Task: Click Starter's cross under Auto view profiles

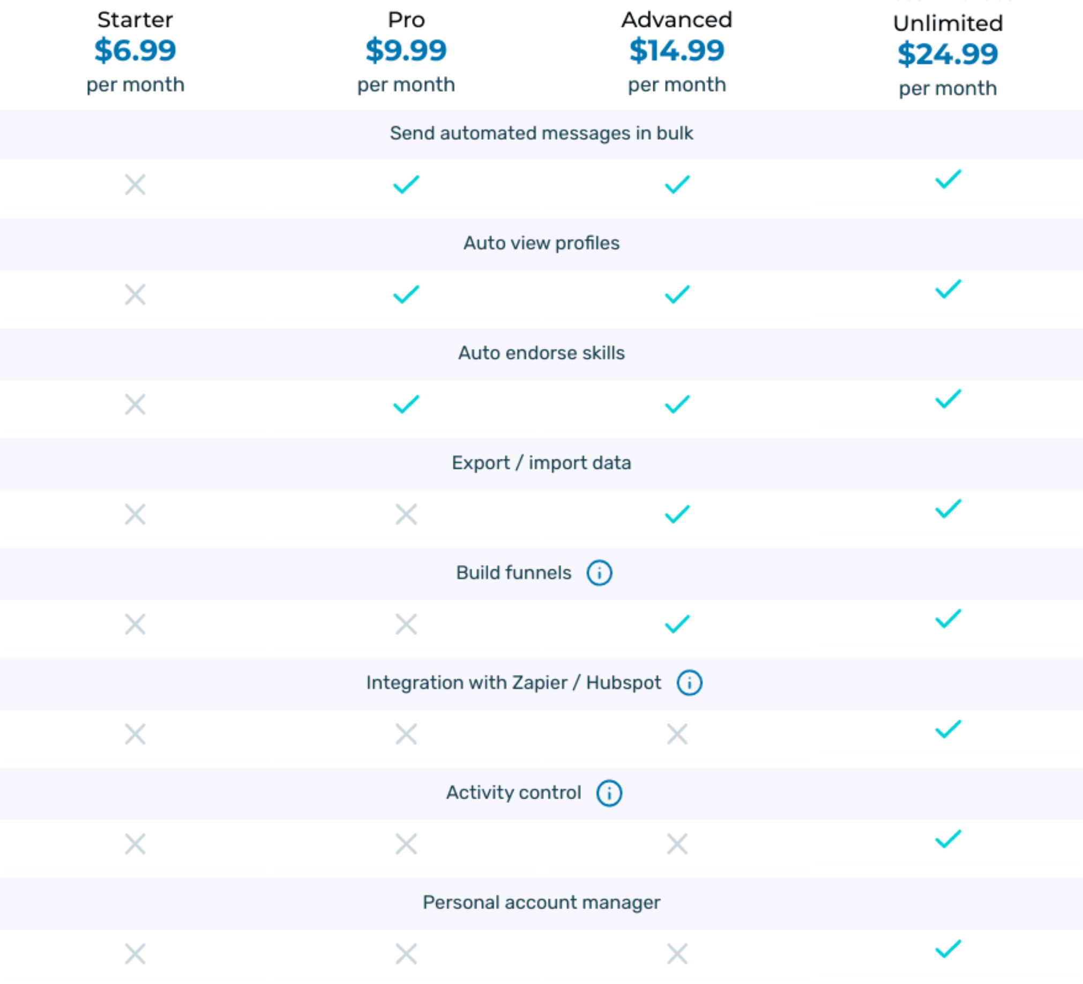Action: click(136, 294)
